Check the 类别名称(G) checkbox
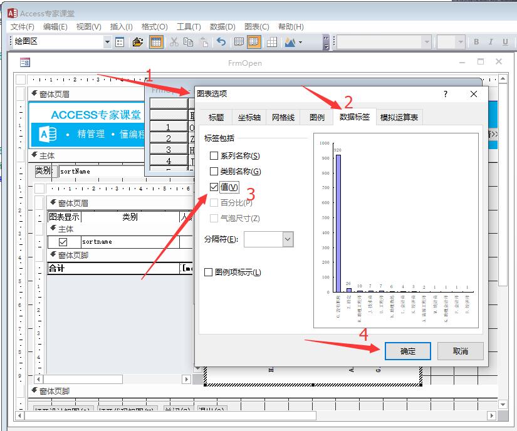 click(214, 171)
